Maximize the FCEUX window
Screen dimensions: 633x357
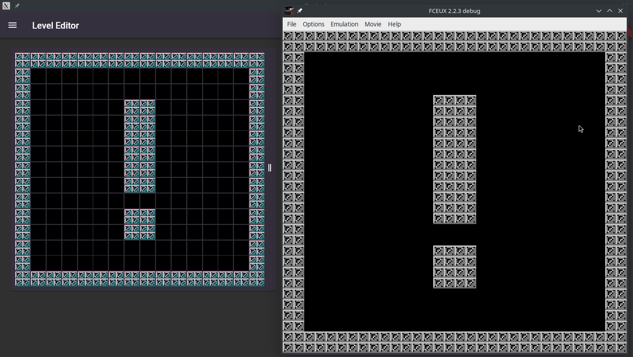coord(610,11)
